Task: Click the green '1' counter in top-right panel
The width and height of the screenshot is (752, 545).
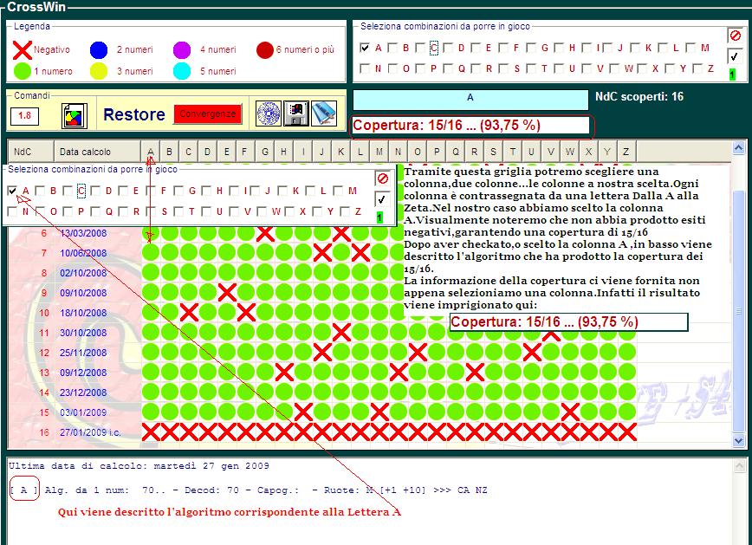Action: click(x=732, y=75)
